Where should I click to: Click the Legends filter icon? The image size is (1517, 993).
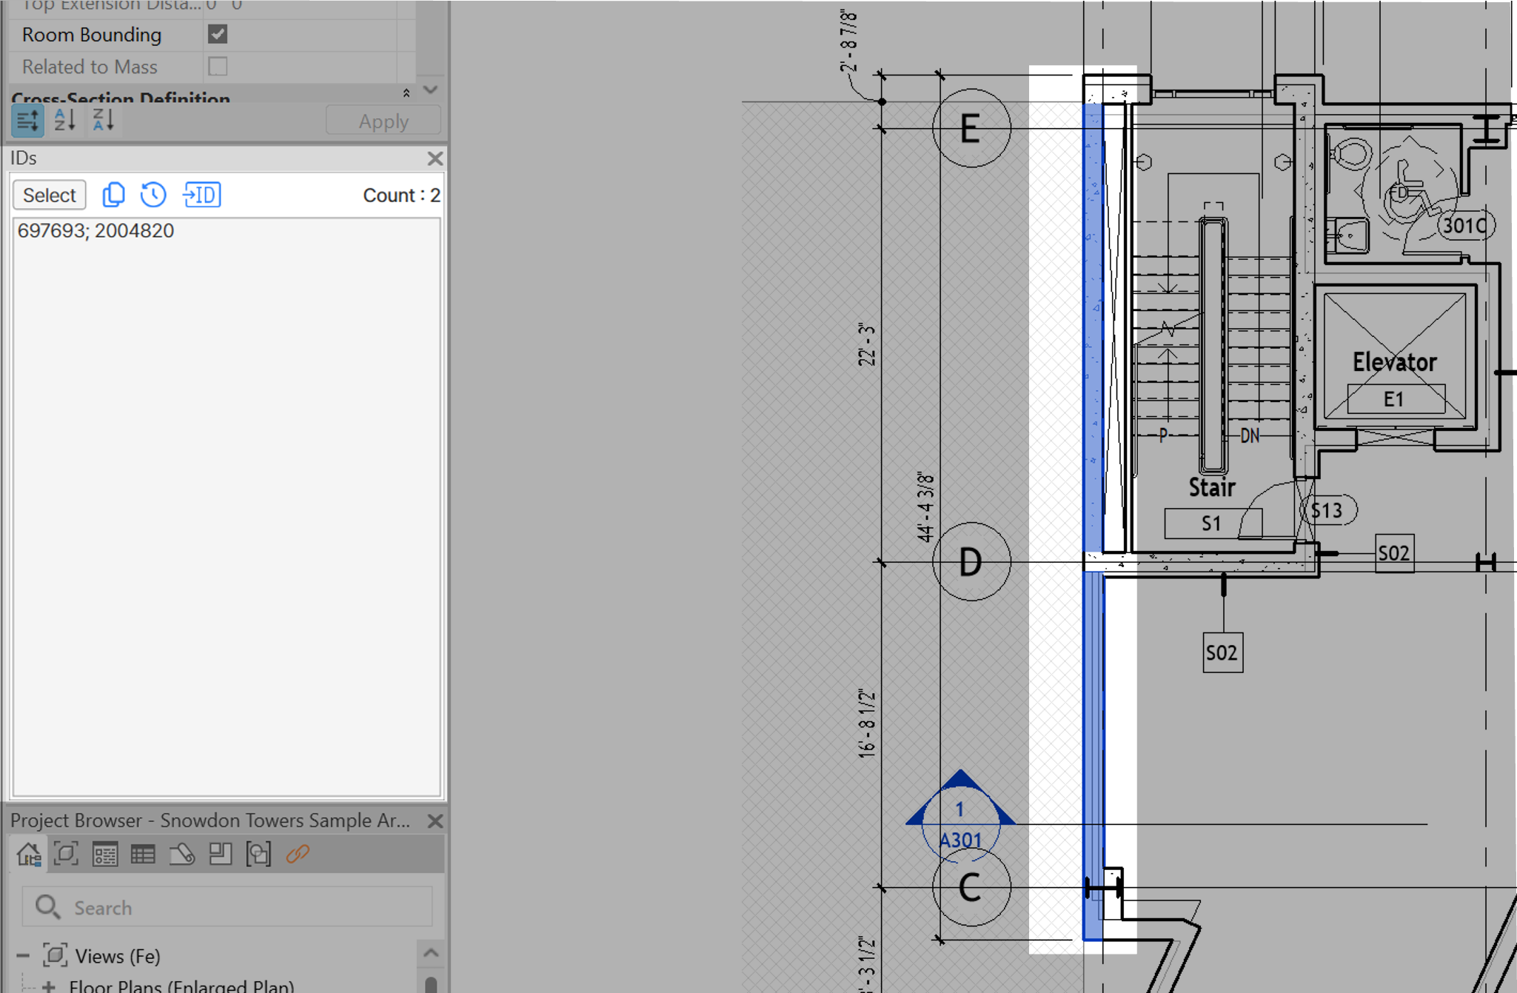coord(105,855)
